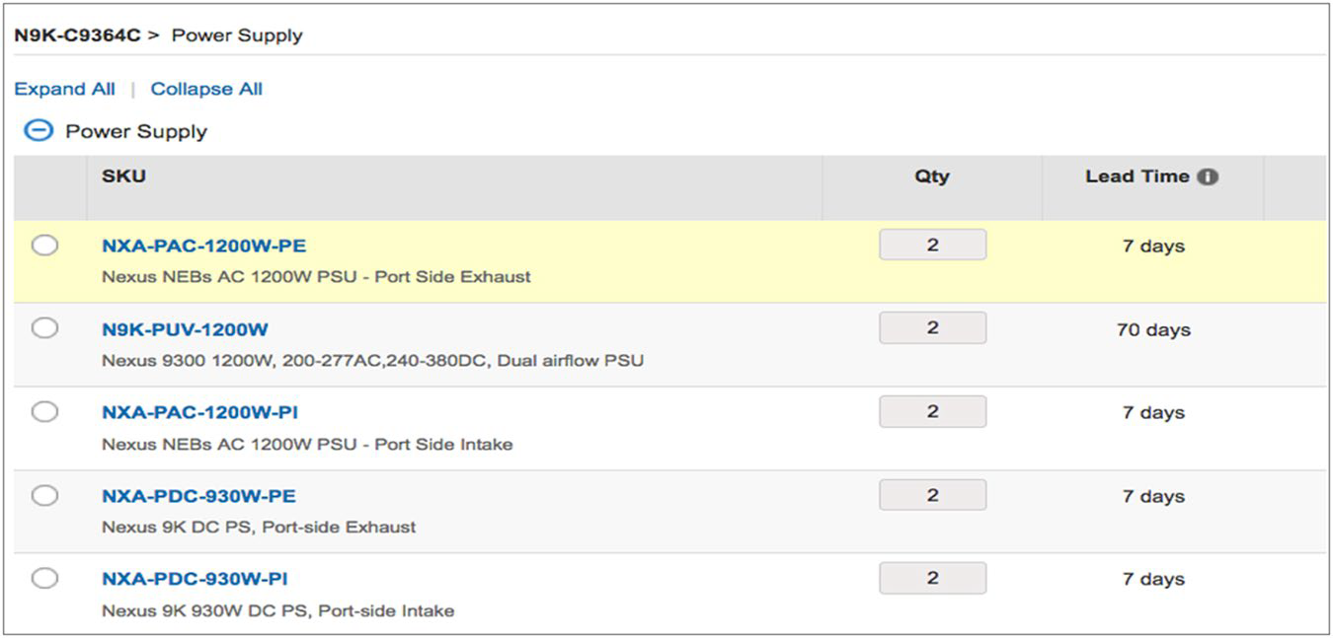
Task: Click quantity field for NXA-PDC-930W-PE
Action: click(x=932, y=495)
